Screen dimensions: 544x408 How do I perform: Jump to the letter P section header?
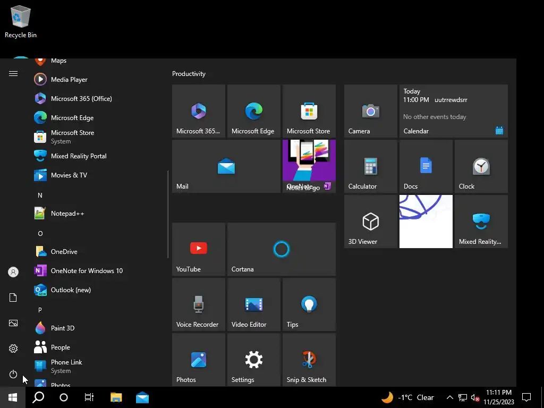click(x=40, y=310)
